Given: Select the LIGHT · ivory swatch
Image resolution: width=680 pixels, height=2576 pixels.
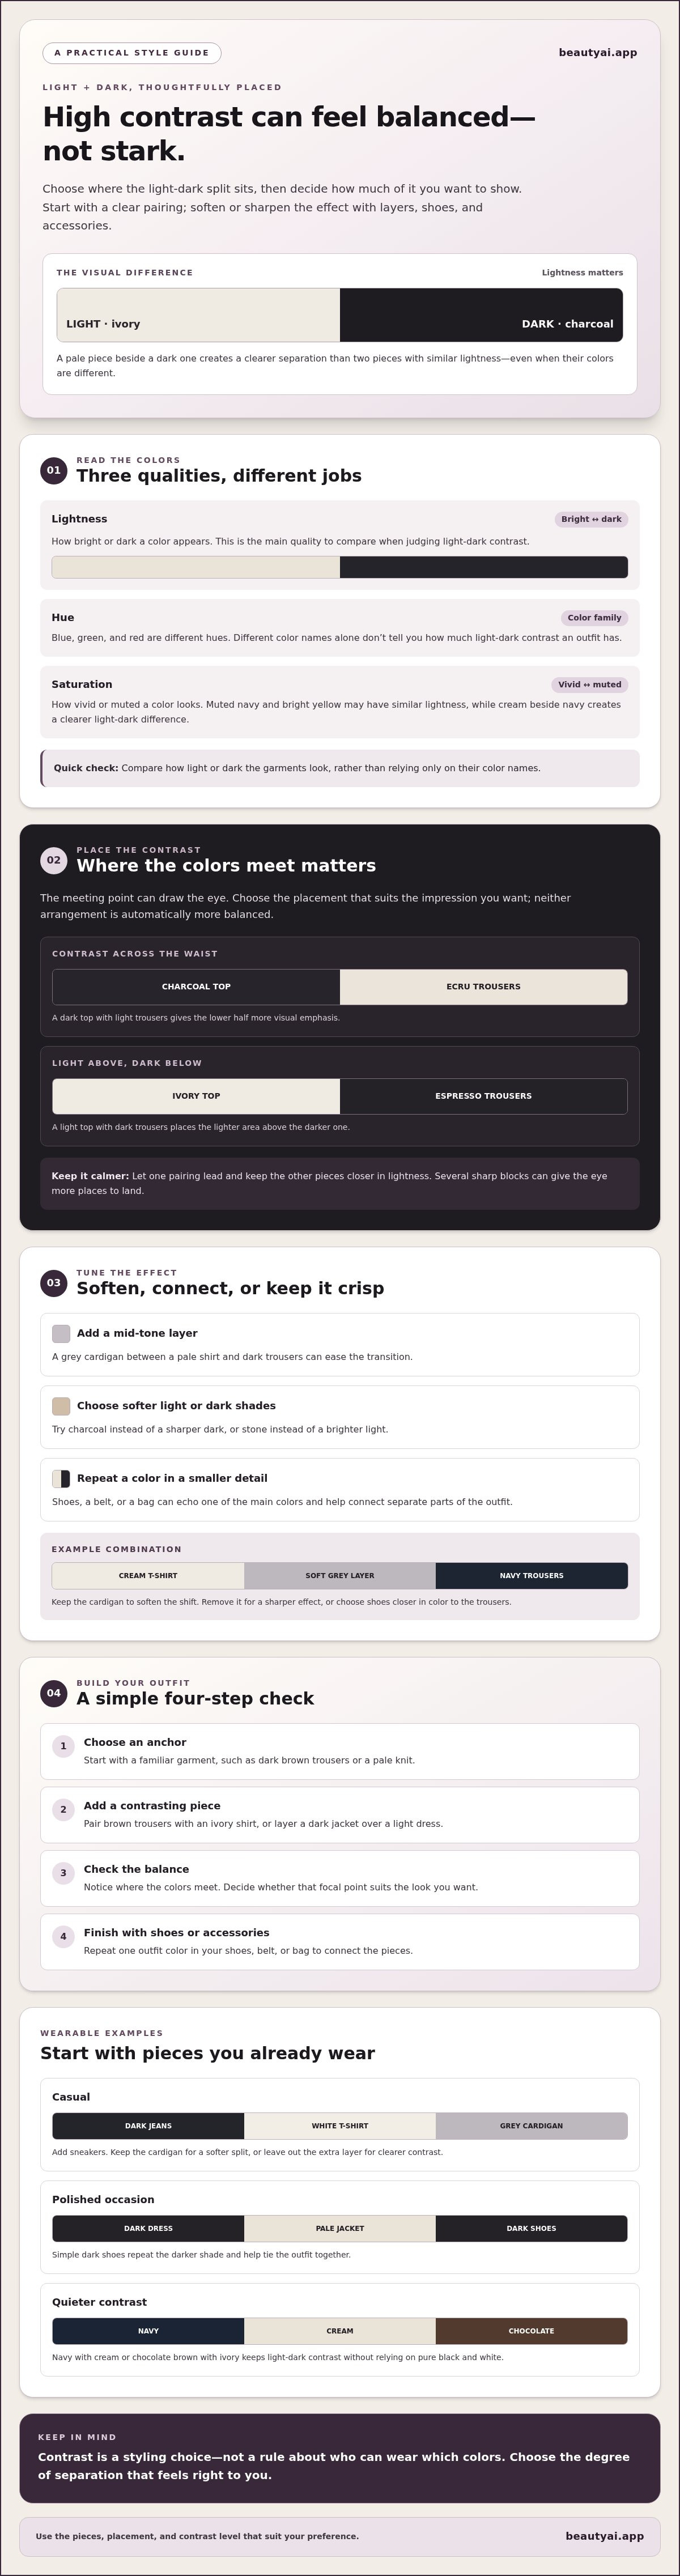Looking at the screenshot, I should coord(198,315).
